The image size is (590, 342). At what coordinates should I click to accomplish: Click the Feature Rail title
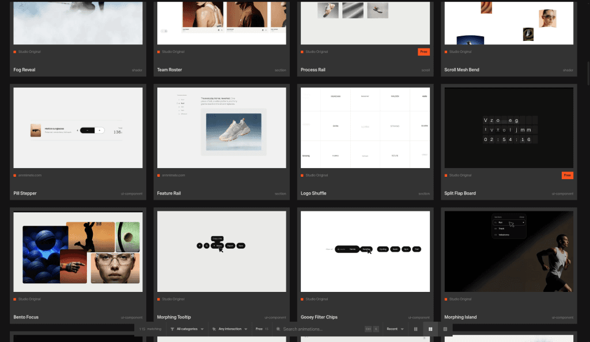[x=169, y=193]
